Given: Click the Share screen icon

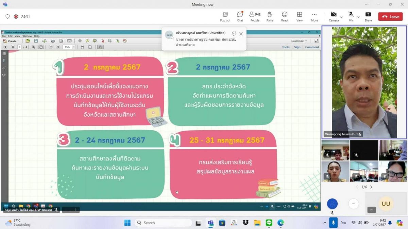Looking at the screenshot, I should (368, 16).
